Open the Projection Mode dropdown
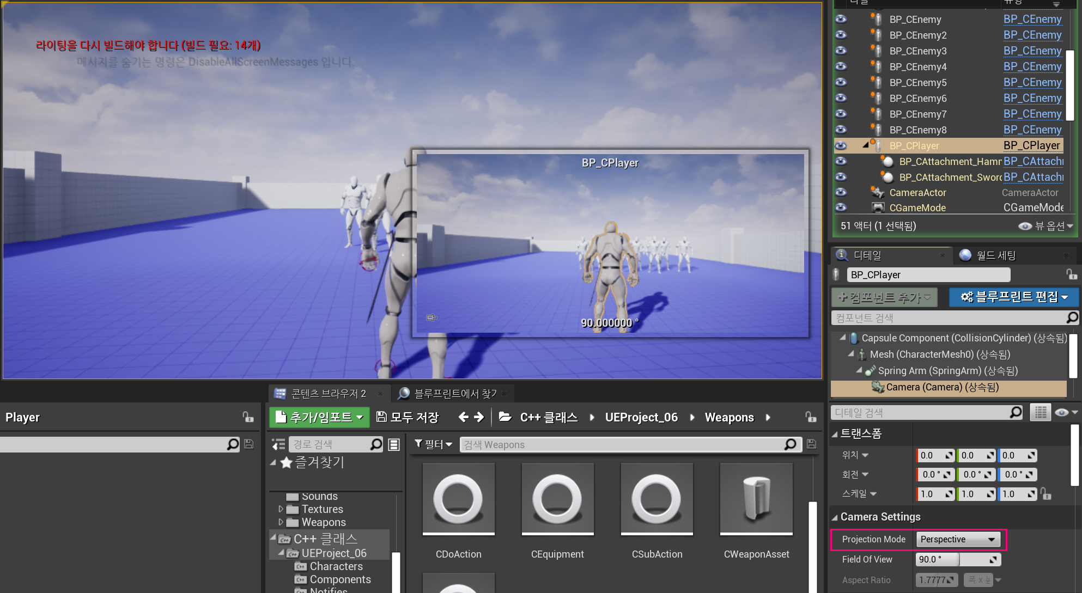 [958, 539]
